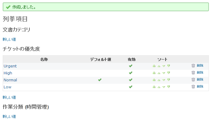The height and width of the screenshot is (126, 211).
Task: Add 新しい値 under 文書カテゴリ
Action: tap(9, 39)
